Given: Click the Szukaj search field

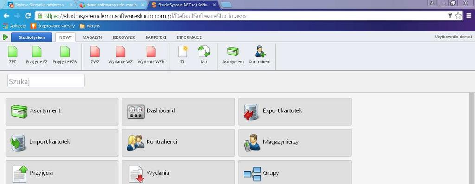Looking at the screenshot, I should coord(46,81).
